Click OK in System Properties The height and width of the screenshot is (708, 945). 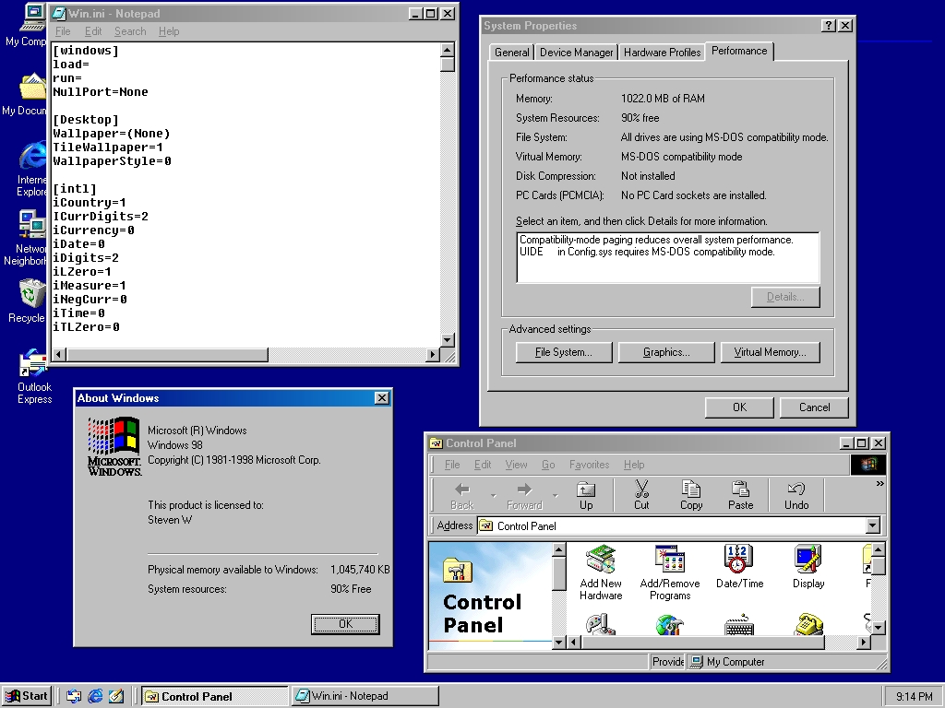[739, 407]
